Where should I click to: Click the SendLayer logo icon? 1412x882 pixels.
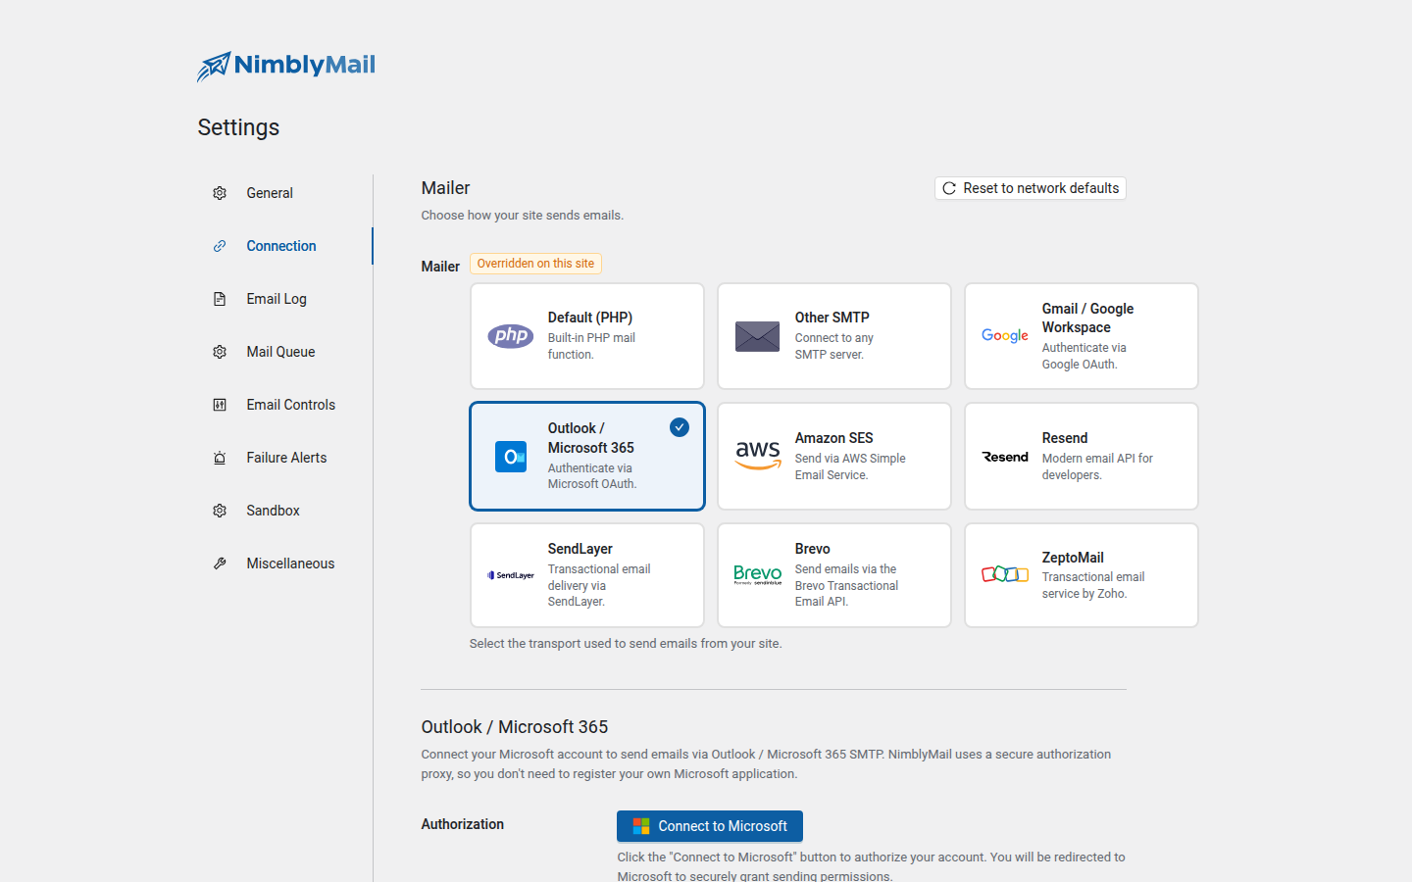[x=511, y=575]
